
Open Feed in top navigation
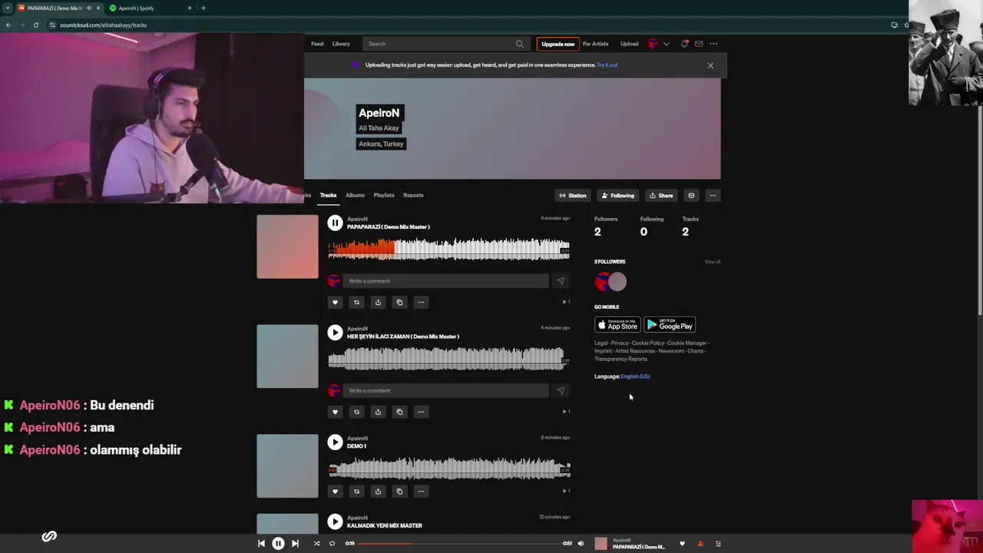[317, 44]
